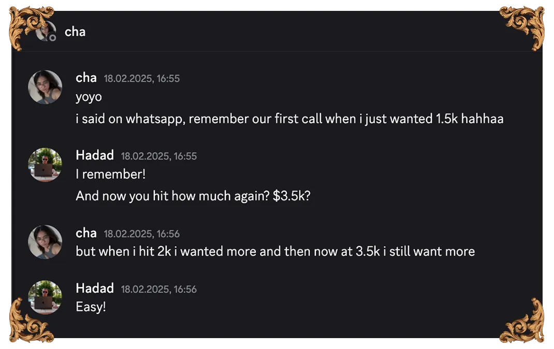Select the "And now you hit how much again?" message

pyautogui.click(x=193, y=196)
